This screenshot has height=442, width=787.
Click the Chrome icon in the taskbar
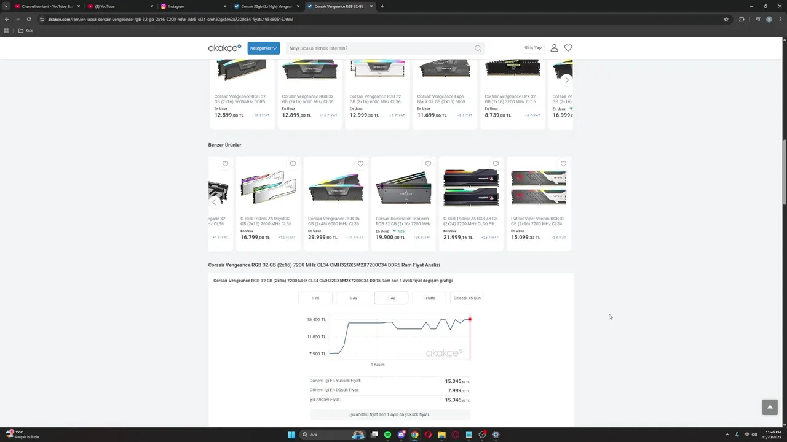(x=415, y=435)
